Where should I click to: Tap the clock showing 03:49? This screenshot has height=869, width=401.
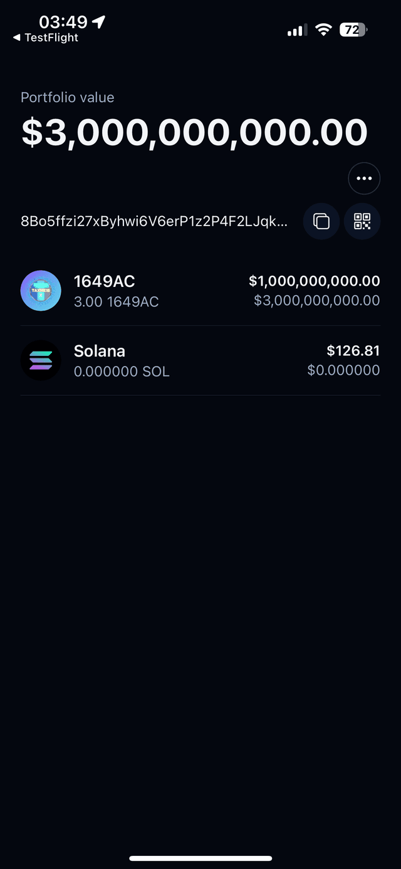pyautogui.click(x=66, y=21)
